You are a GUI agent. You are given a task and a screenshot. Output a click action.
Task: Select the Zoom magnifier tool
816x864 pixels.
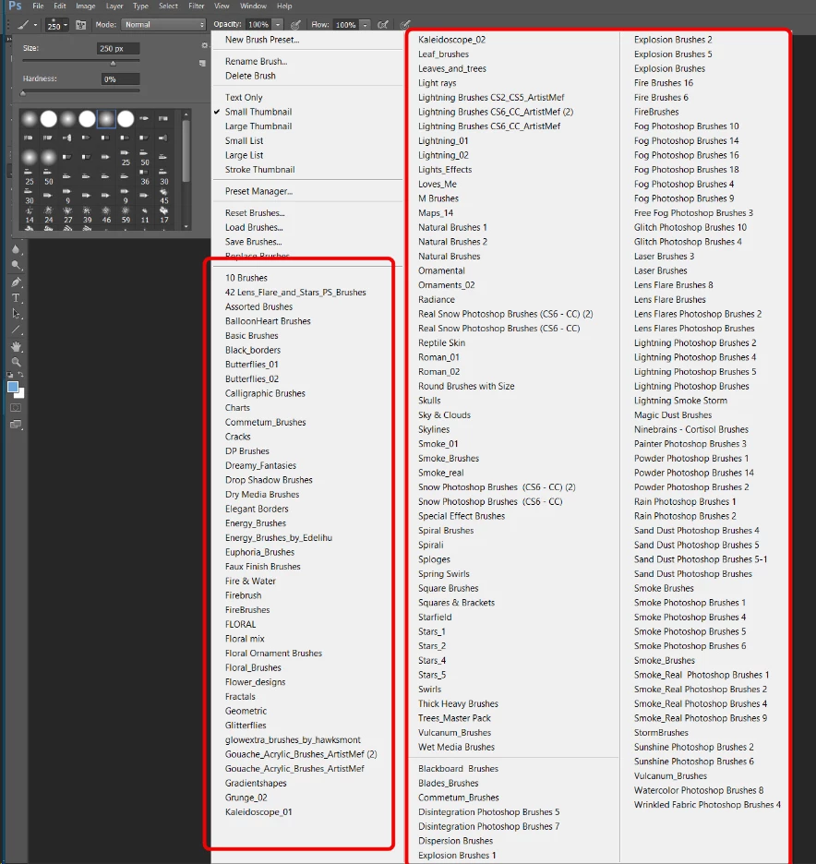16,362
